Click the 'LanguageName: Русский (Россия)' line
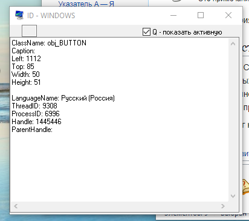 tap(63, 98)
